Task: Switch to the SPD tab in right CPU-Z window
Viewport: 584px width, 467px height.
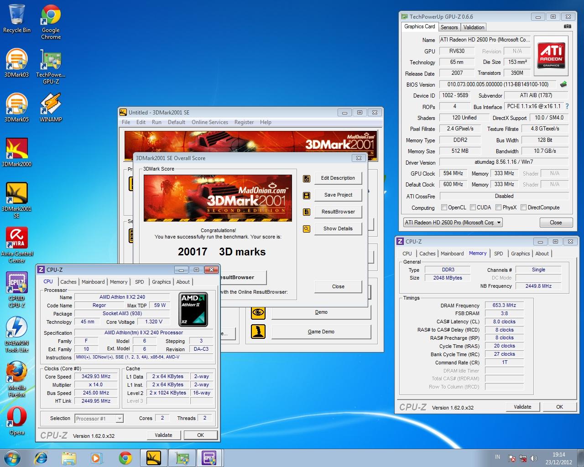Action: click(x=499, y=254)
